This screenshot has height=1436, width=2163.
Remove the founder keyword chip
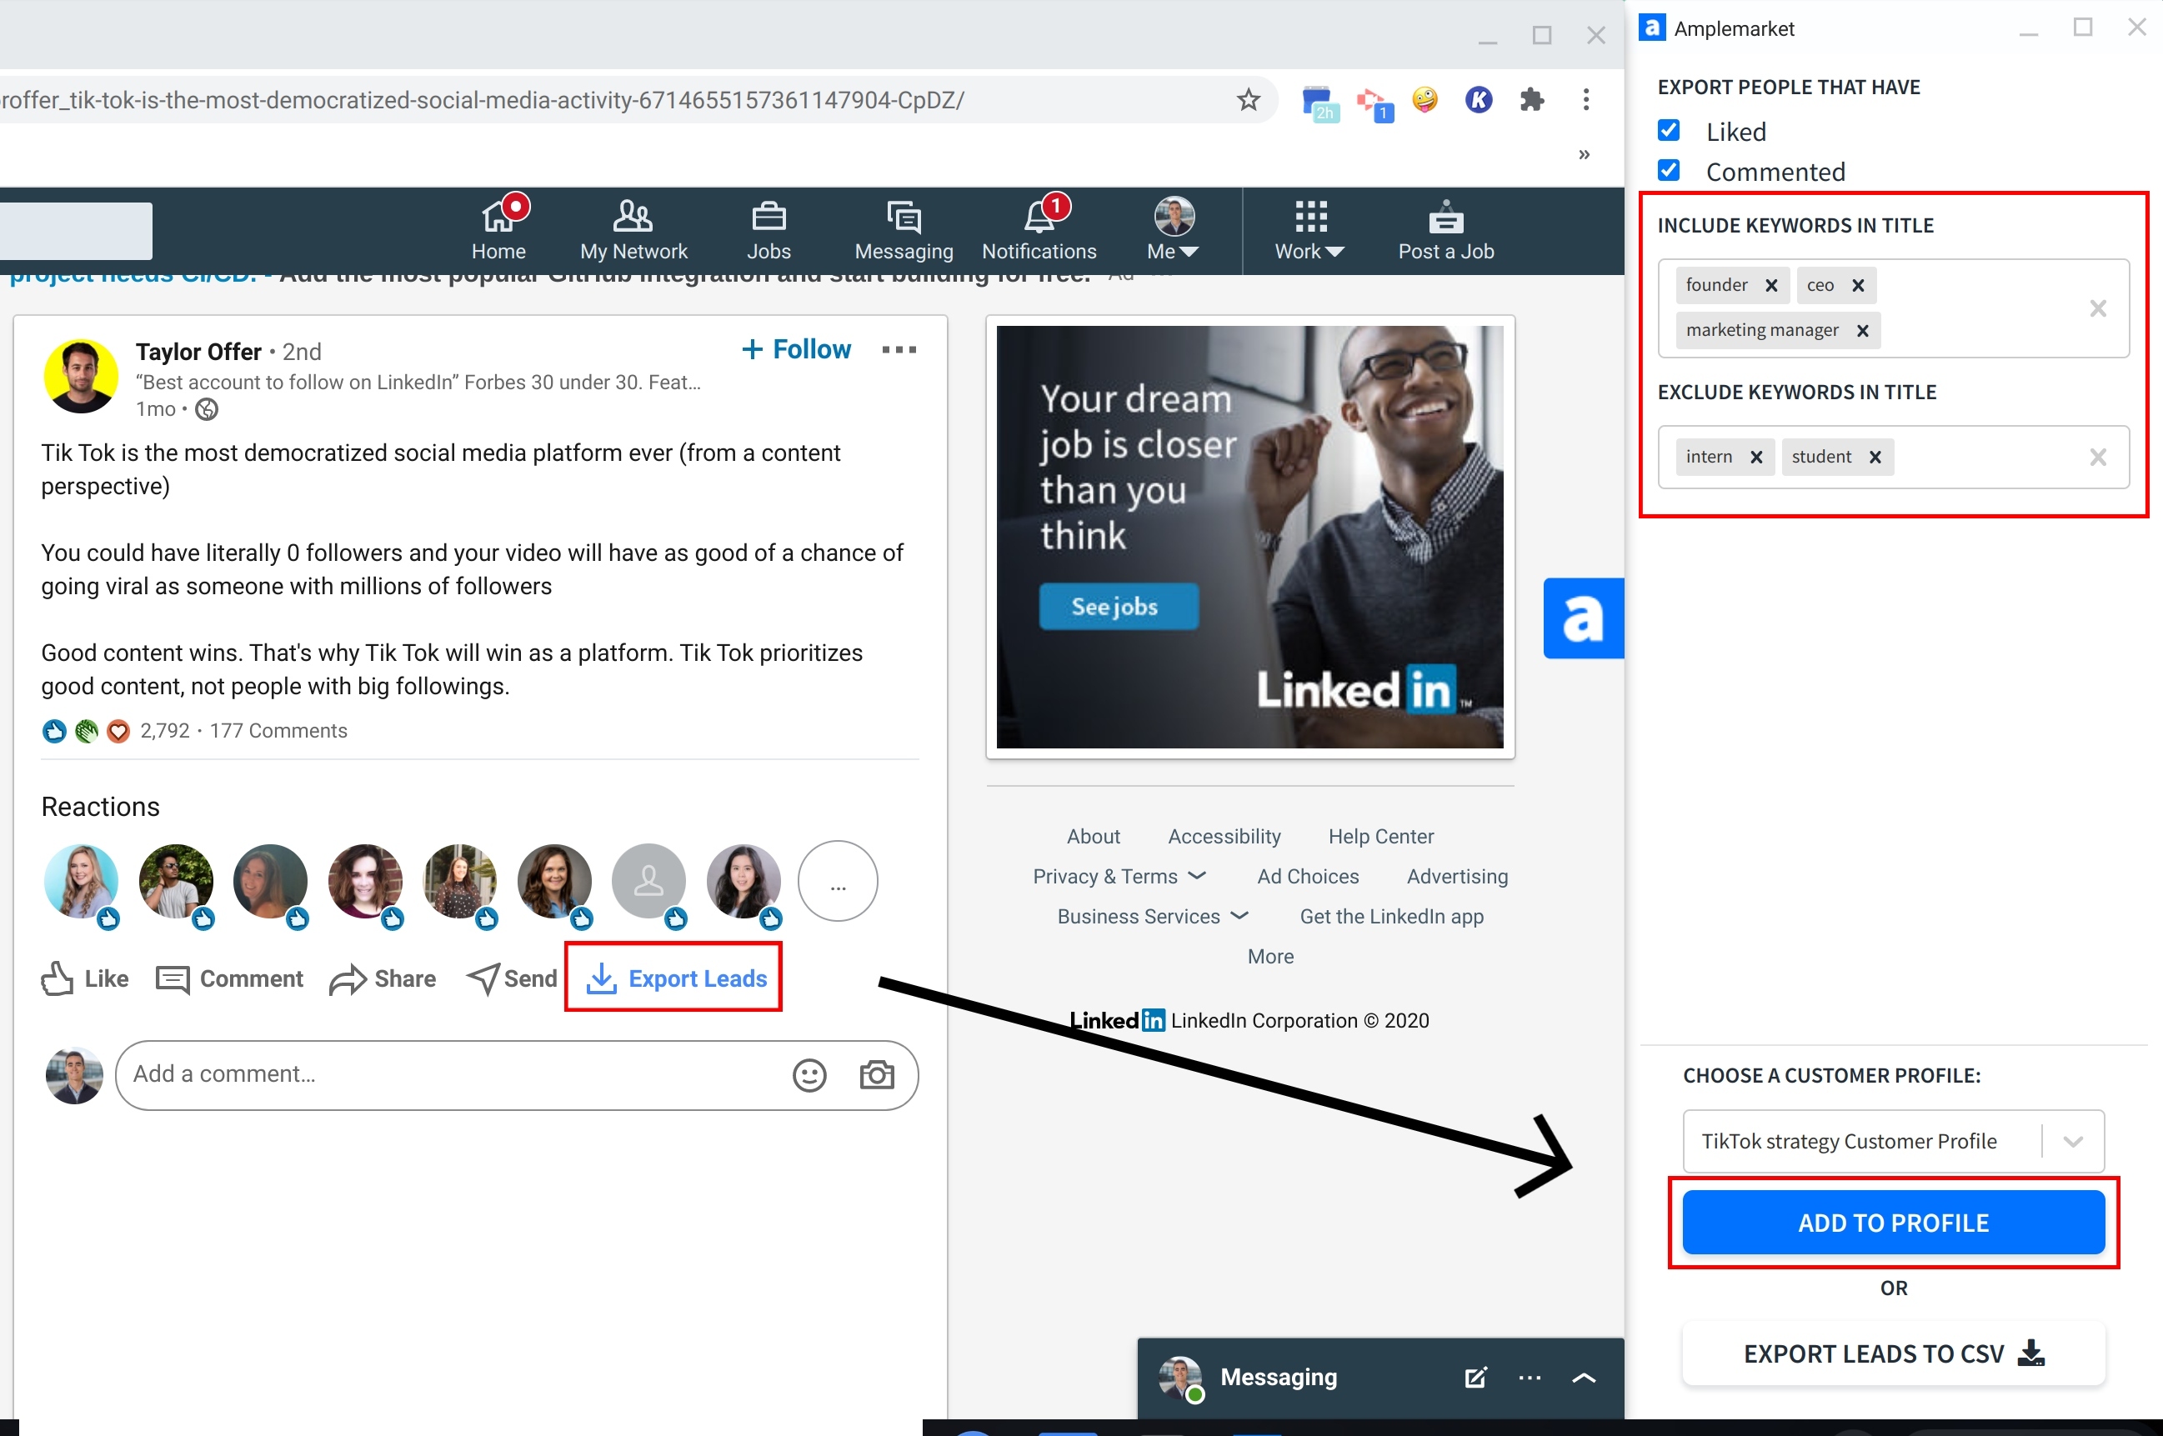[1774, 285]
